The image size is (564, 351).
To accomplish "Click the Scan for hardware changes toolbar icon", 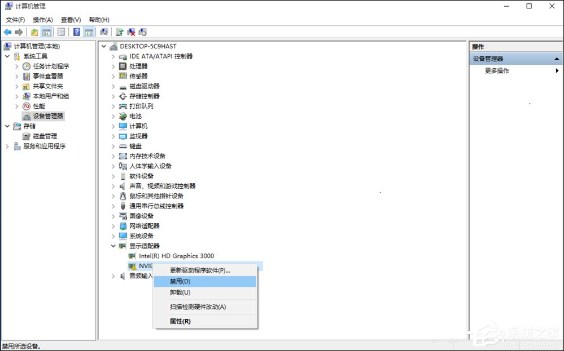I will pos(104,32).
